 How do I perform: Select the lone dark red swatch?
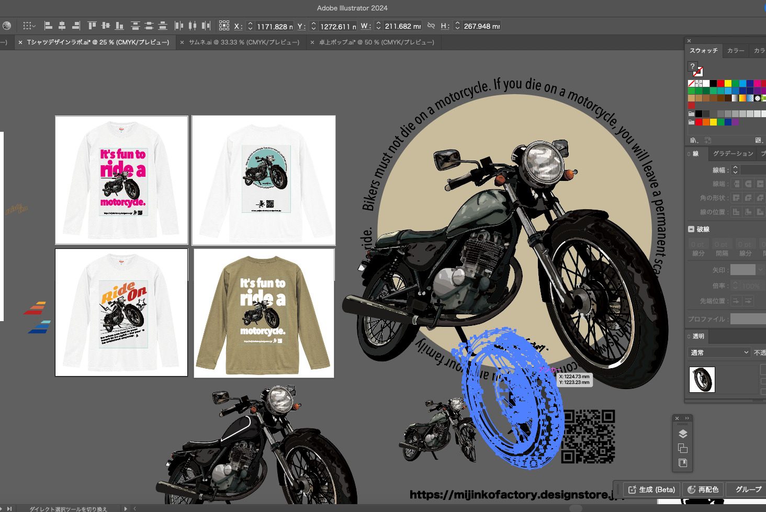(691, 105)
